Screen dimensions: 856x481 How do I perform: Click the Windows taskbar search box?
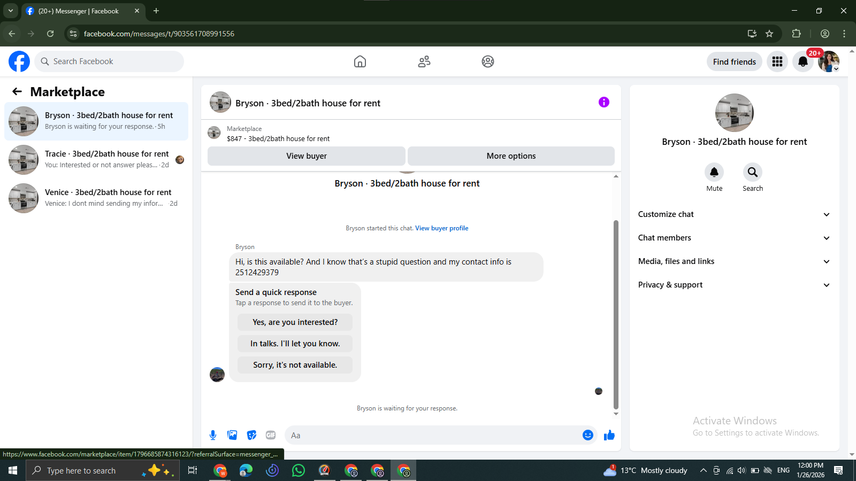(x=103, y=470)
